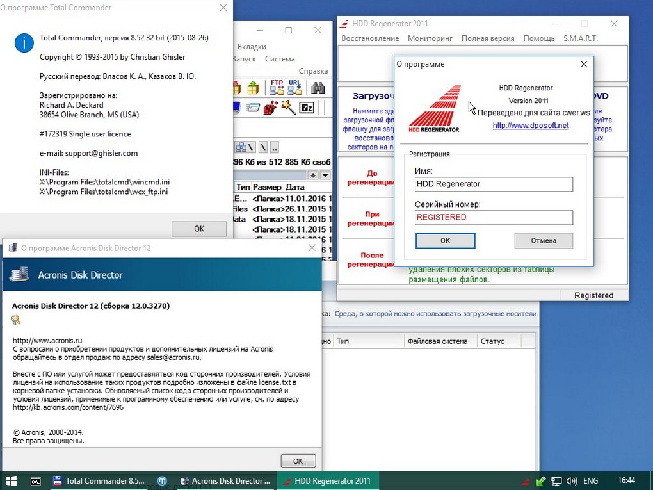The image size is (653, 490).
Task: Click the magic wand toolbar icon
Action: 288,108
